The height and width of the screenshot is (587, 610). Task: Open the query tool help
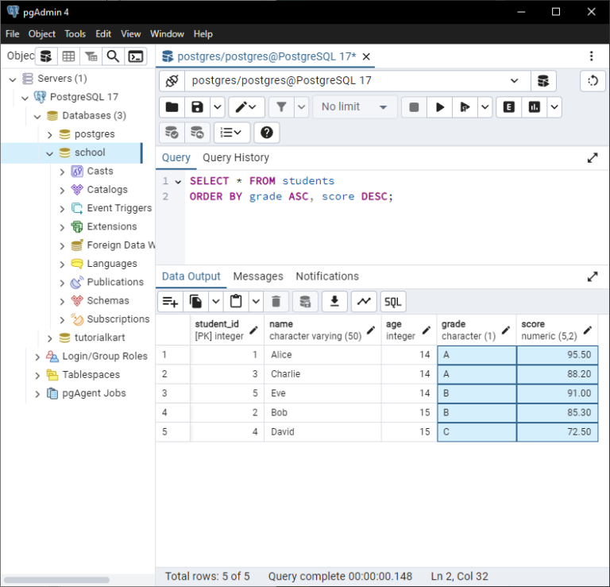pyautogui.click(x=267, y=133)
